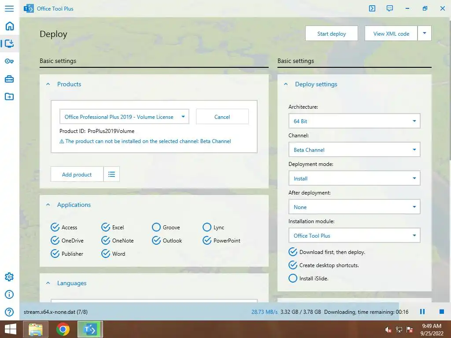Open the feedback chat icon in the title bar
451x338 pixels.
[390, 8]
